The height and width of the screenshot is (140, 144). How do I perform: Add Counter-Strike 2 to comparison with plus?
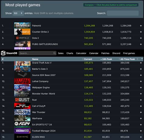pyautogui.click(x=141, y=32)
